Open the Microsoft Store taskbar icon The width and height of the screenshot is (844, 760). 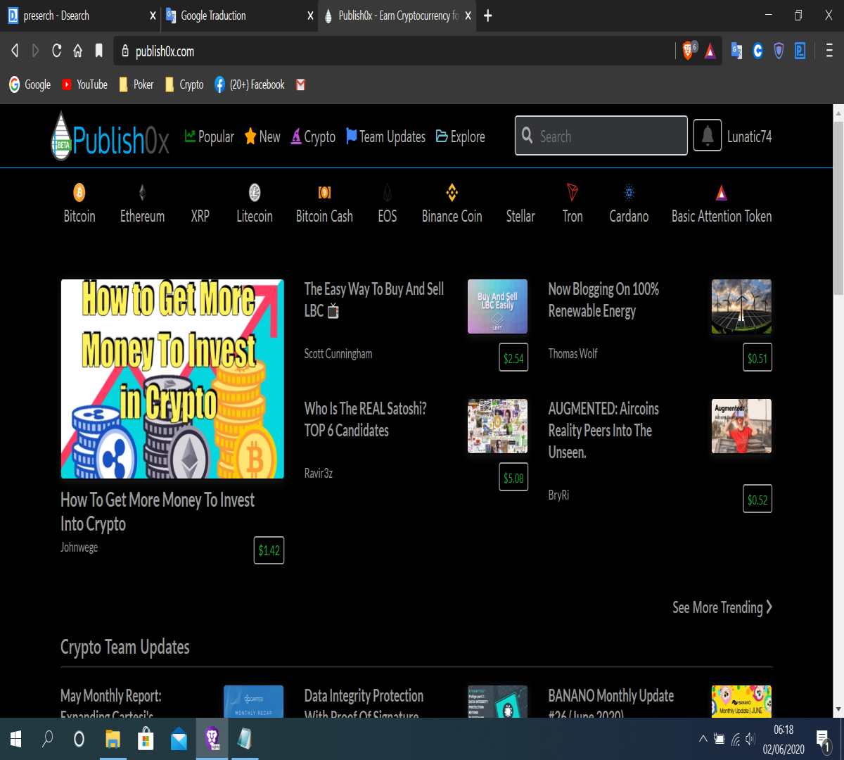pos(146,739)
